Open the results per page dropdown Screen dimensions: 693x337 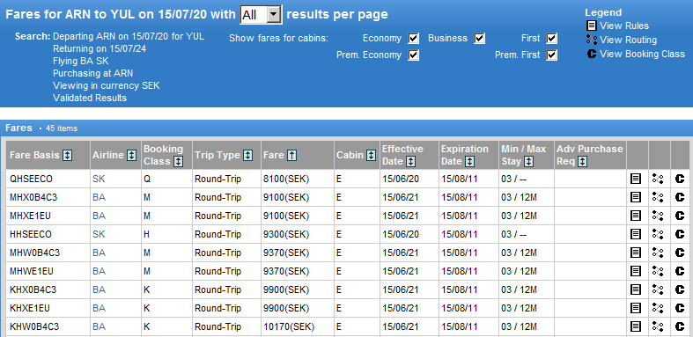(x=261, y=15)
